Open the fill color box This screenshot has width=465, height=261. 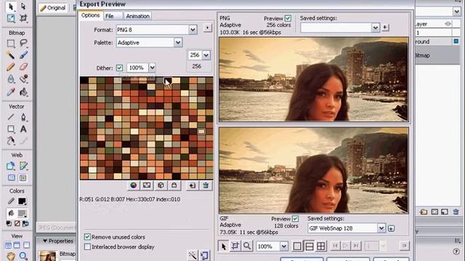coord(22,213)
